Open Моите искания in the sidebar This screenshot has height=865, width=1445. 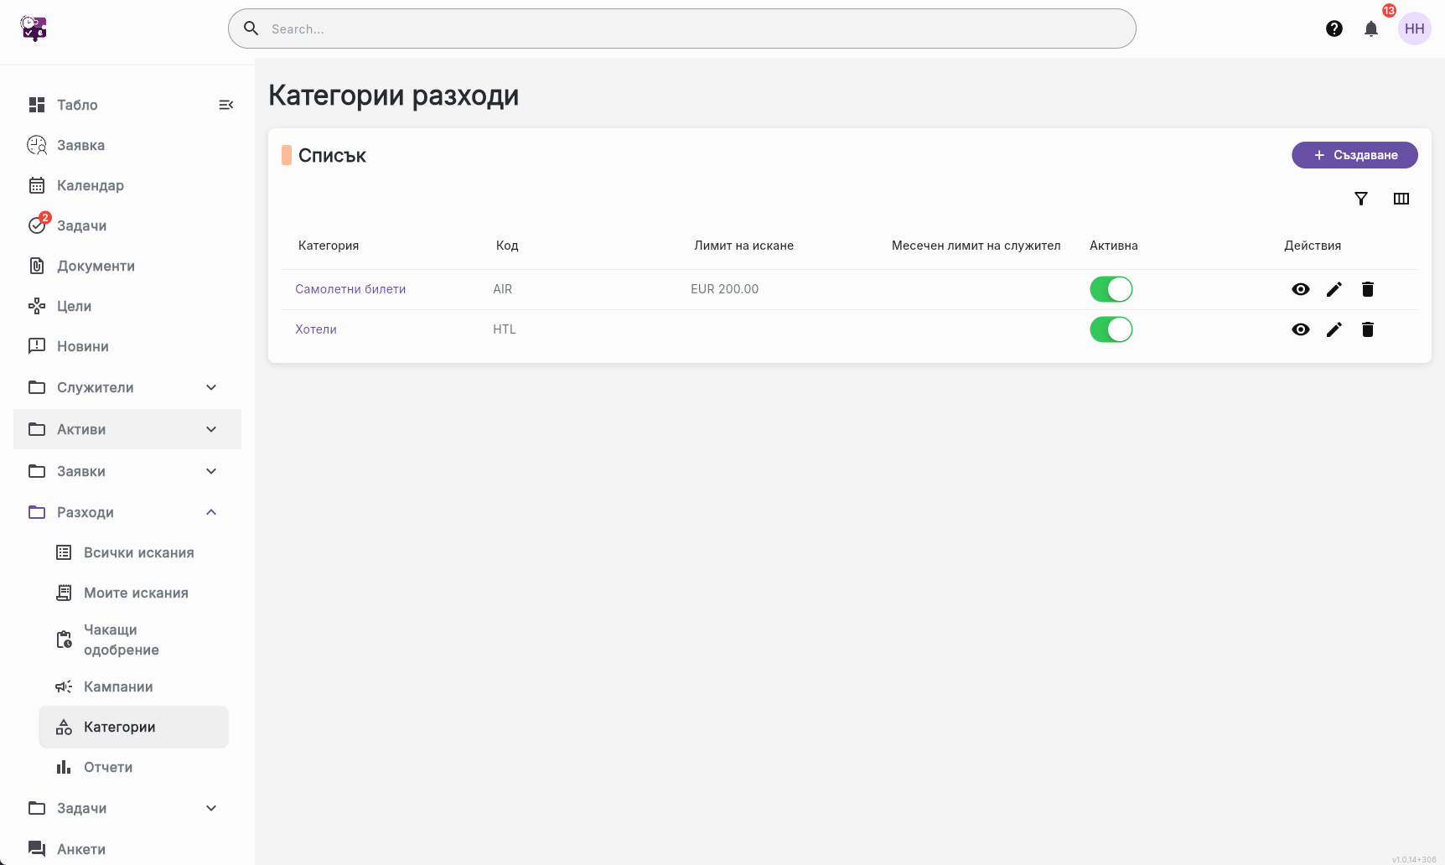134,593
